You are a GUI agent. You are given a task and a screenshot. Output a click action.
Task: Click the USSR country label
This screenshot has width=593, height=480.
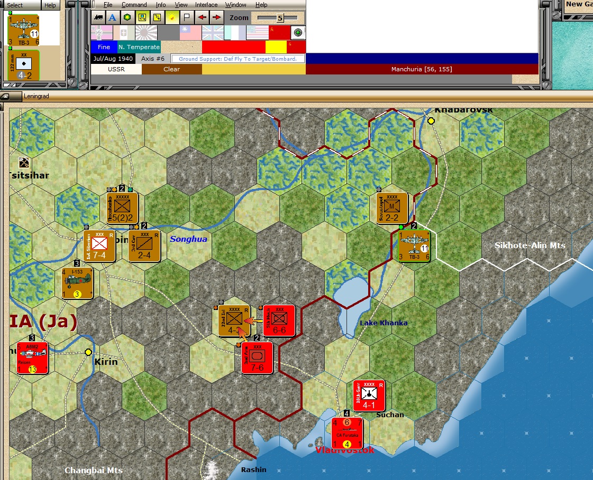point(116,69)
